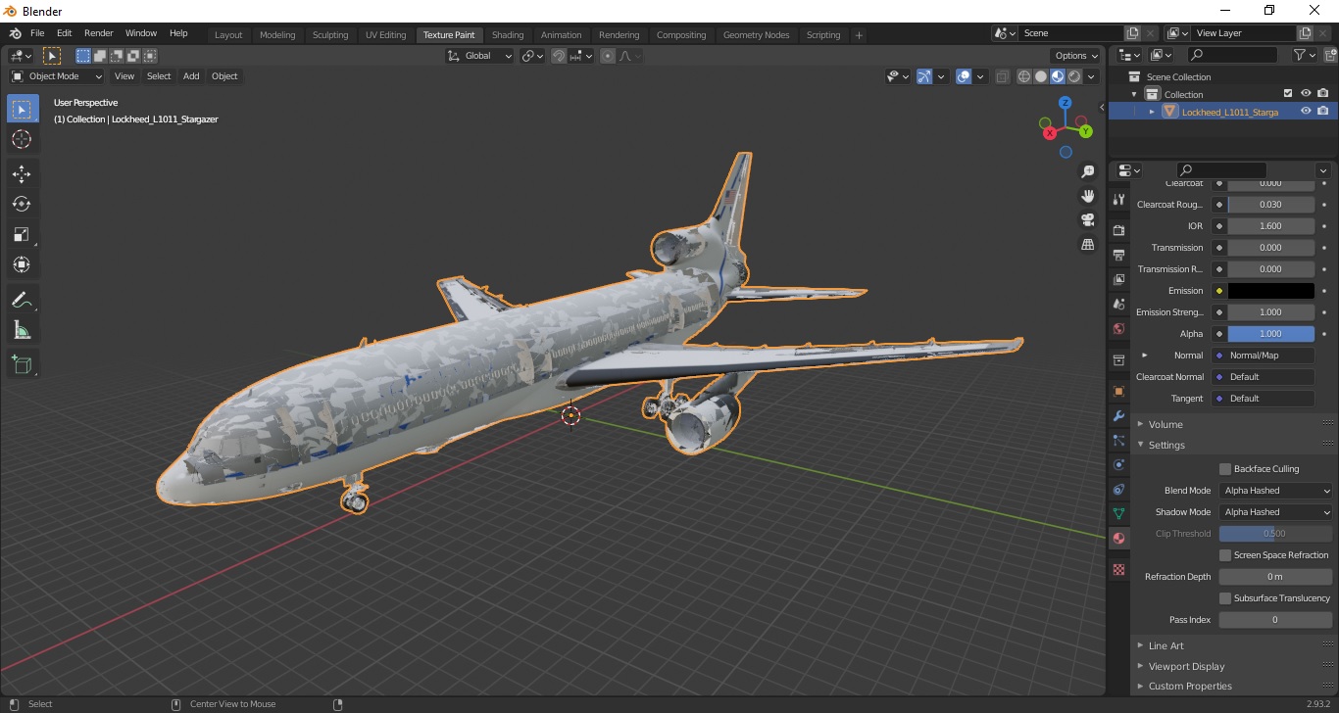Click the viewport zoom magnifier icon
Screen dimensions: 1339x713
point(1087,171)
